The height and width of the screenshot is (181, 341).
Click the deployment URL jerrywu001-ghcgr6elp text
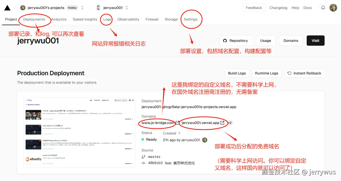click(189, 107)
